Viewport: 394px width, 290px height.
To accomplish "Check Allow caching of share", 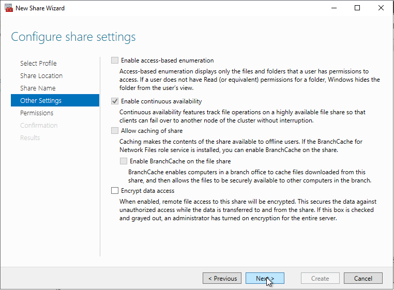I will click(115, 131).
